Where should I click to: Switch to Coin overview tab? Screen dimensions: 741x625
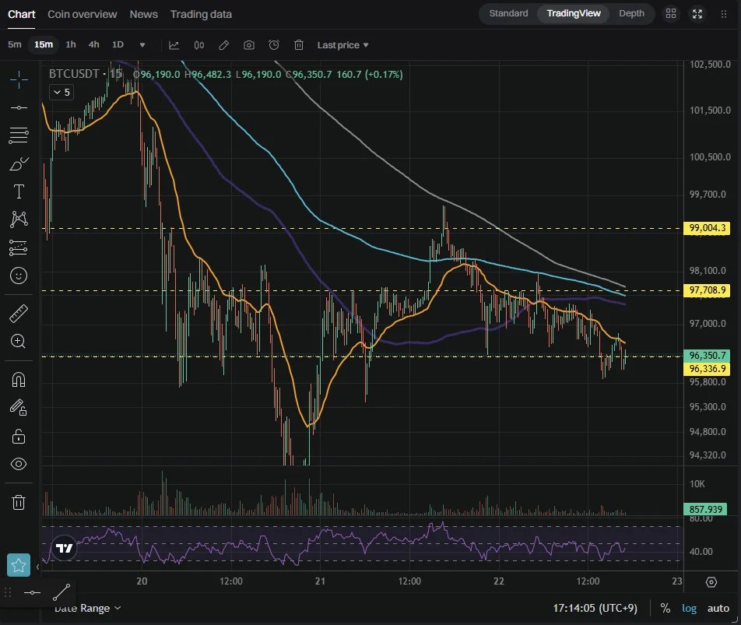pos(83,14)
